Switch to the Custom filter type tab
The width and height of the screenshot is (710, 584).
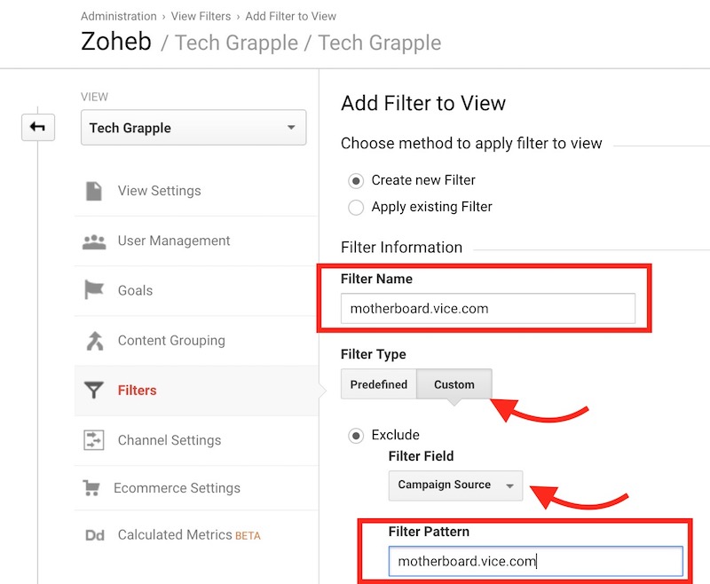pyautogui.click(x=454, y=384)
